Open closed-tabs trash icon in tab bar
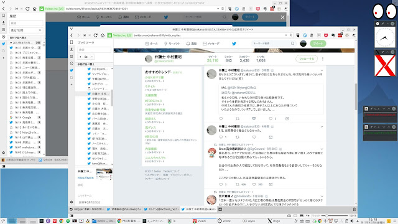 (x=354, y=209)
